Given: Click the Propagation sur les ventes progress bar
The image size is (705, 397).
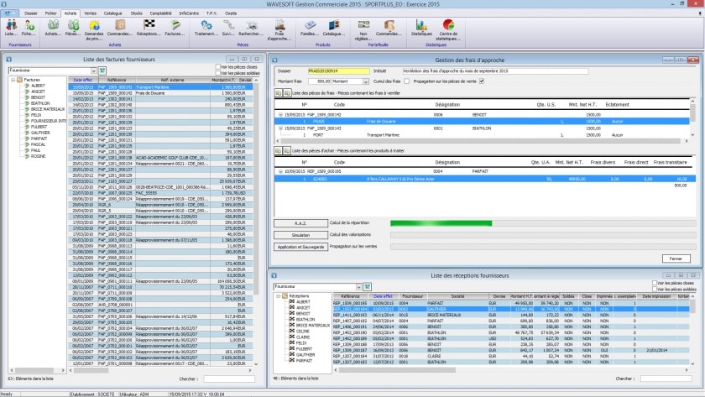Looking at the screenshot, I should [x=543, y=247].
